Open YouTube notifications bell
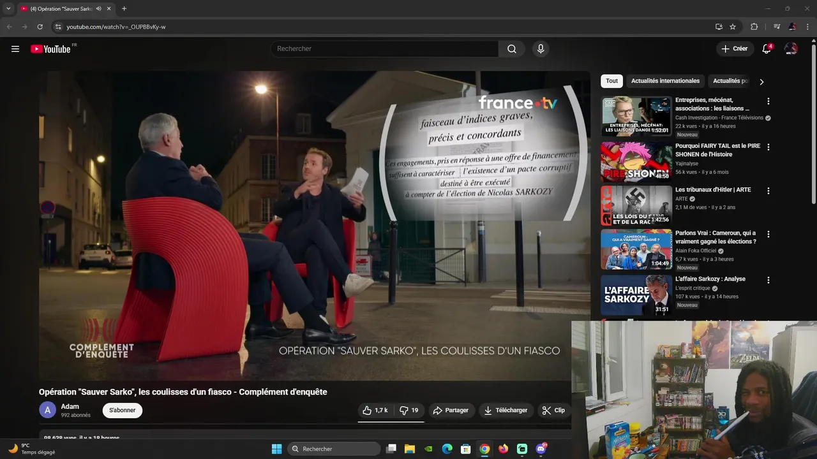Viewport: 817px width, 459px height. coord(767,49)
